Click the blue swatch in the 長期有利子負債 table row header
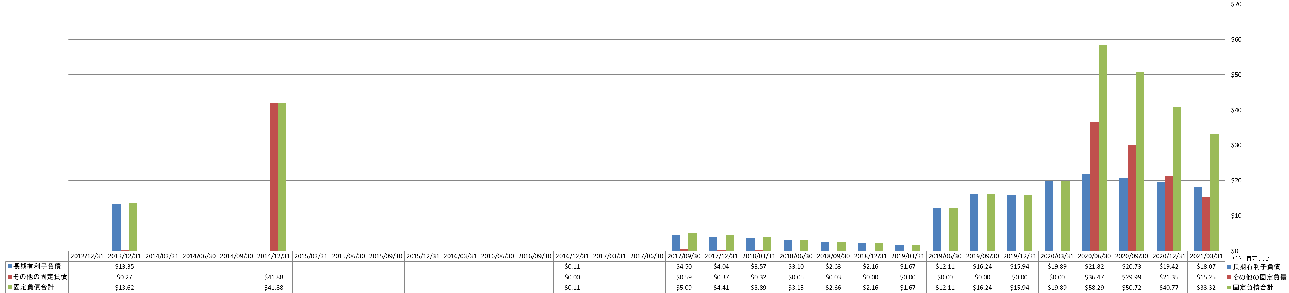 pos(10,266)
